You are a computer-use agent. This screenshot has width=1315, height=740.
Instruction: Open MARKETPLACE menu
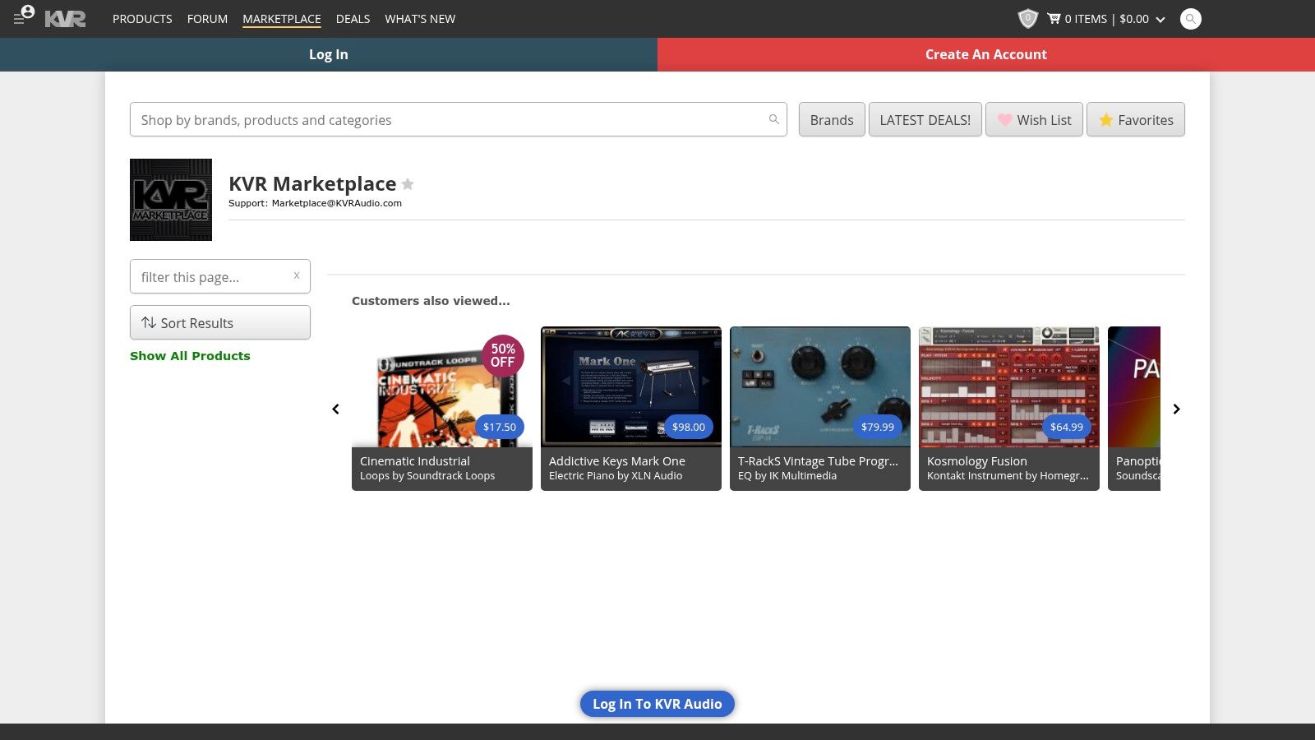coord(282,19)
